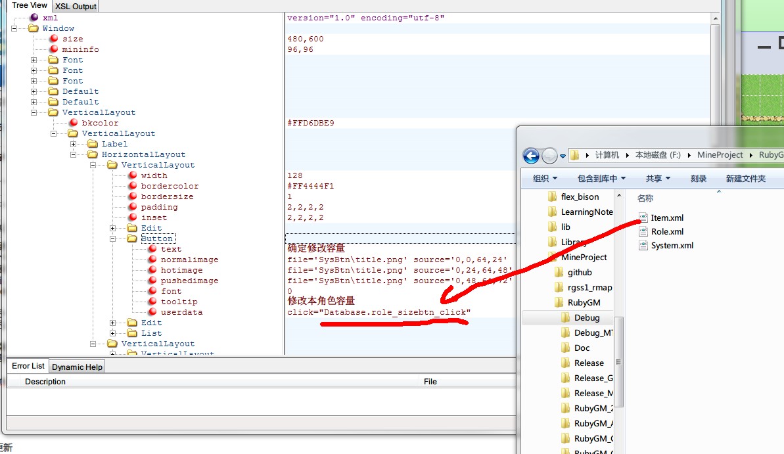
Task: Click the red attribute icon beside bkcolor
Action: (x=74, y=122)
